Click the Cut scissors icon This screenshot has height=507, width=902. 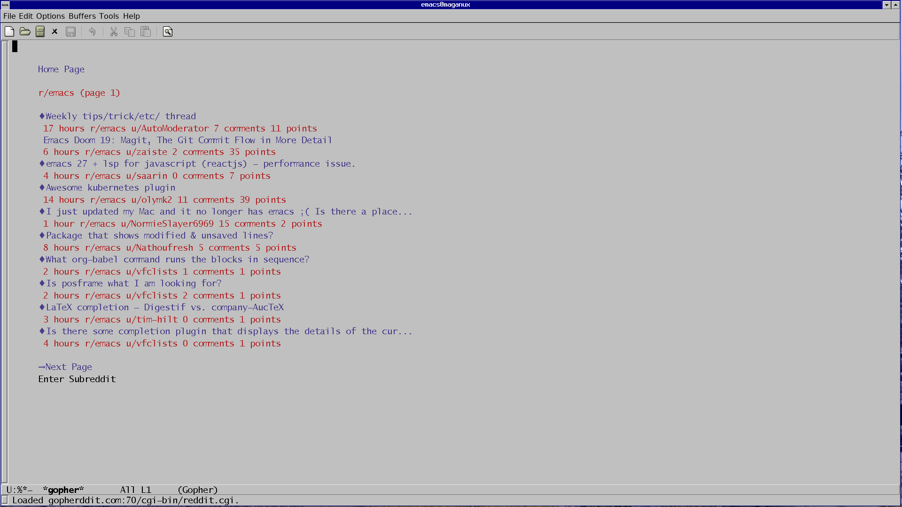point(114,31)
